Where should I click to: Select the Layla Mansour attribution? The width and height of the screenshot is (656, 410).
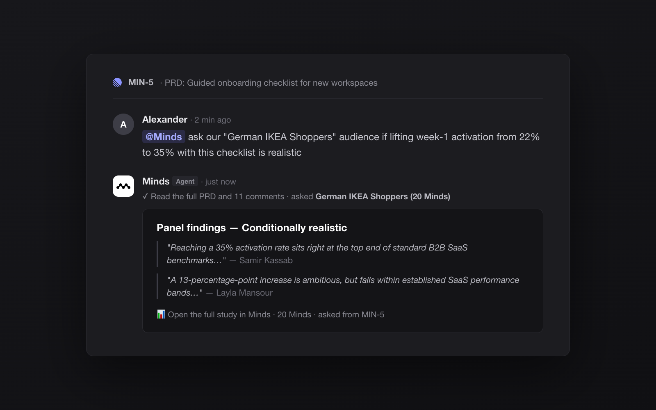click(x=244, y=293)
